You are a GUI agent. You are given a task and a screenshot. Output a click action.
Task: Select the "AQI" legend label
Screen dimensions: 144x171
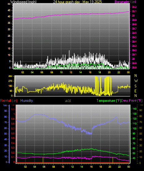click(68, 101)
